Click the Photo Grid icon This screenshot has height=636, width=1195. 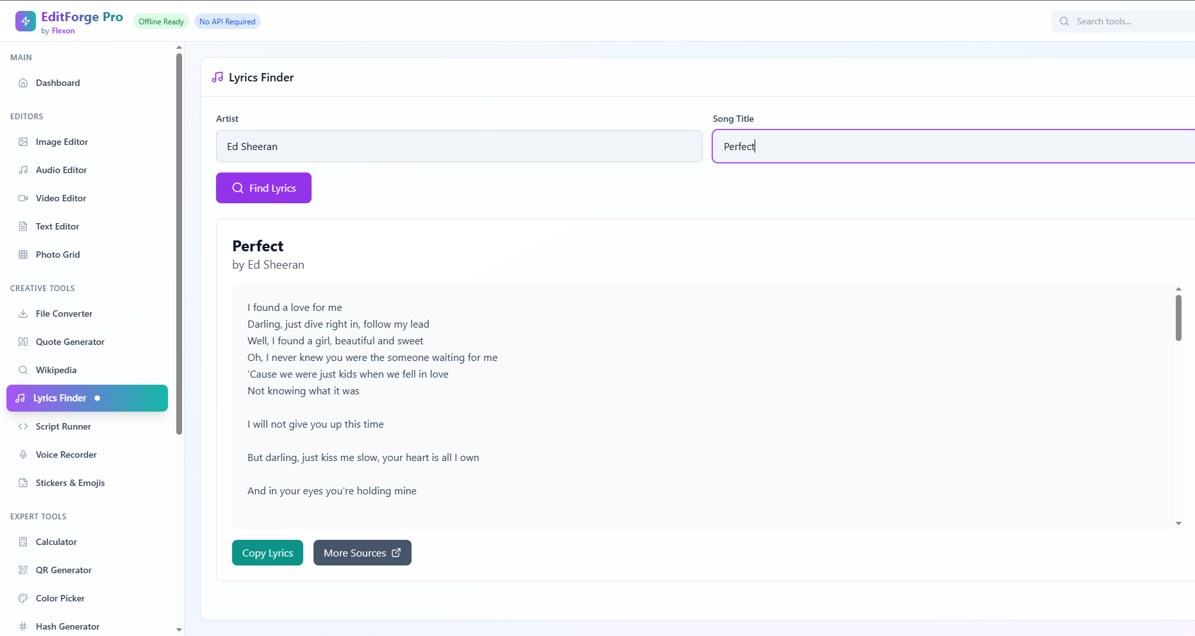click(23, 255)
